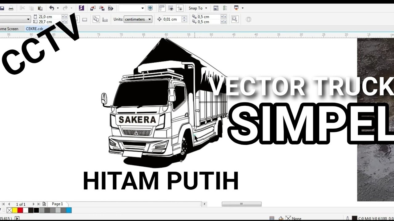
Task: Click the Publish to PDF icon
Action: (111, 8)
